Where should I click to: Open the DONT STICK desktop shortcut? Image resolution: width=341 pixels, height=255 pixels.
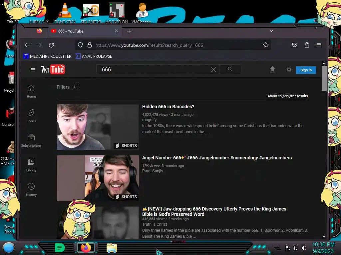click(65, 13)
